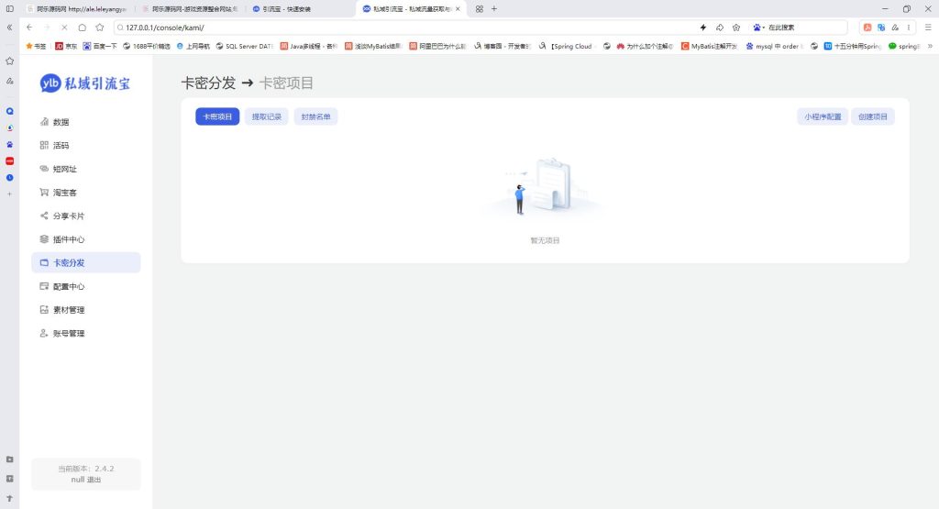Click the translate extension icon
This screenshot has width=939, height=509.
pyautogui.click(x=881, y=28)
